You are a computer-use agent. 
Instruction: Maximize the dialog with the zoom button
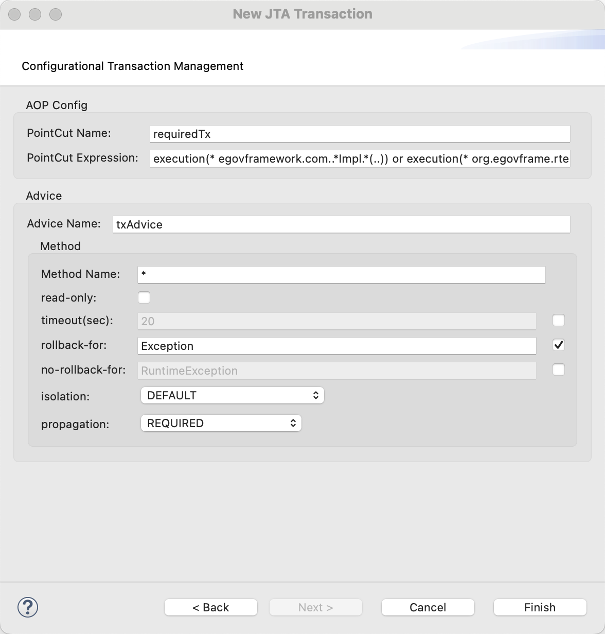click(56, 14)
